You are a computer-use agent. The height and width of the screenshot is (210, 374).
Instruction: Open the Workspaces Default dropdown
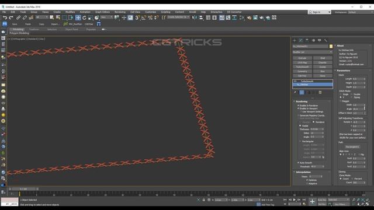[361, 12]
